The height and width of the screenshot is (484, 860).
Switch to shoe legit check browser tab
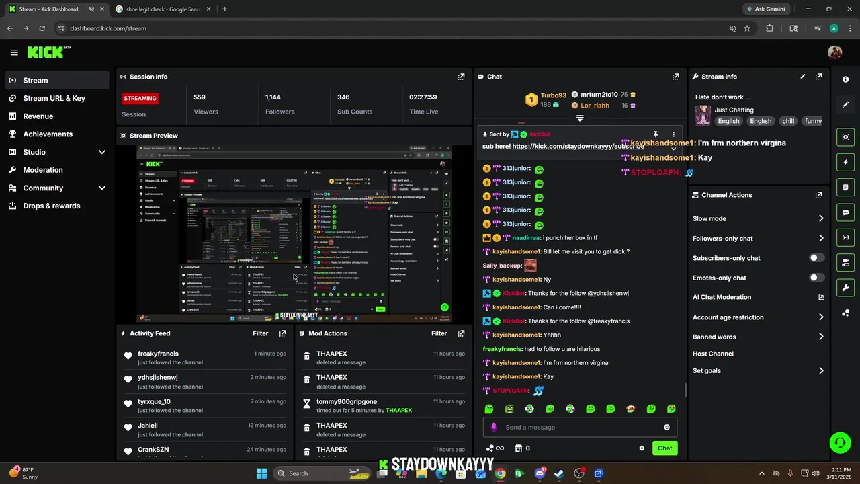pos(163,9)
